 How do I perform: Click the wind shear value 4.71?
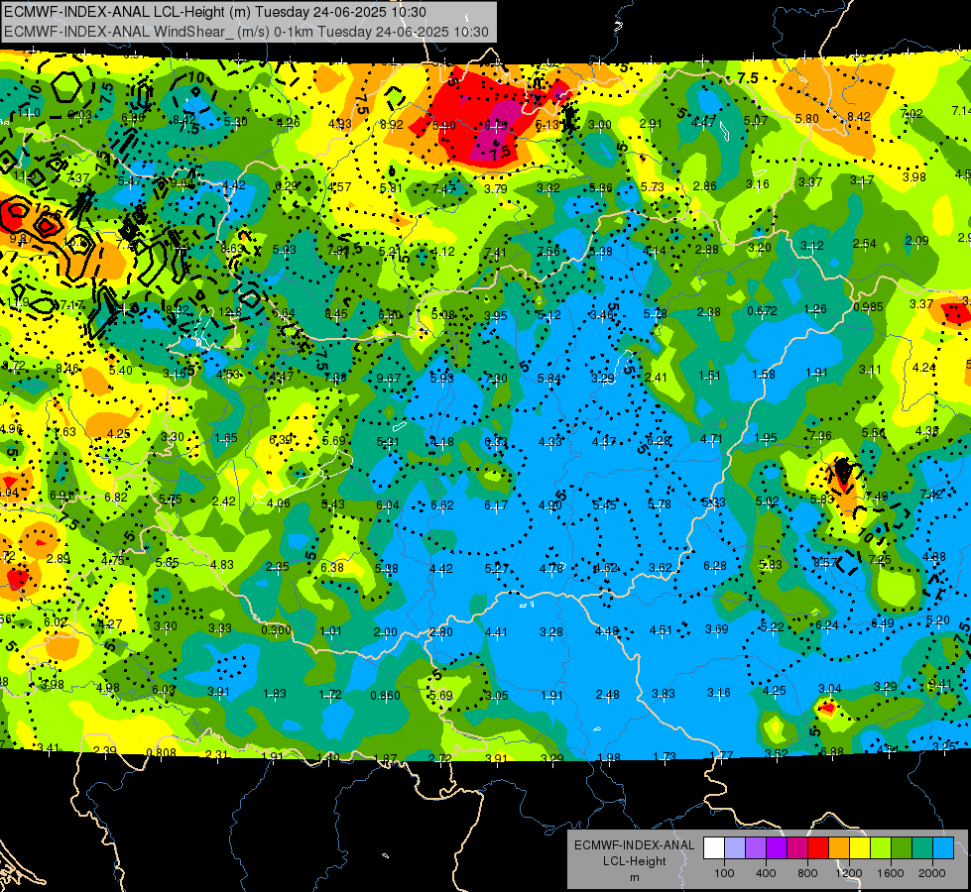[711, 439]
